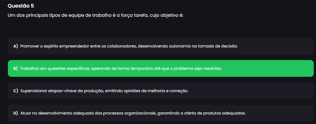Click the "C)" letter label

pos(16,91)
